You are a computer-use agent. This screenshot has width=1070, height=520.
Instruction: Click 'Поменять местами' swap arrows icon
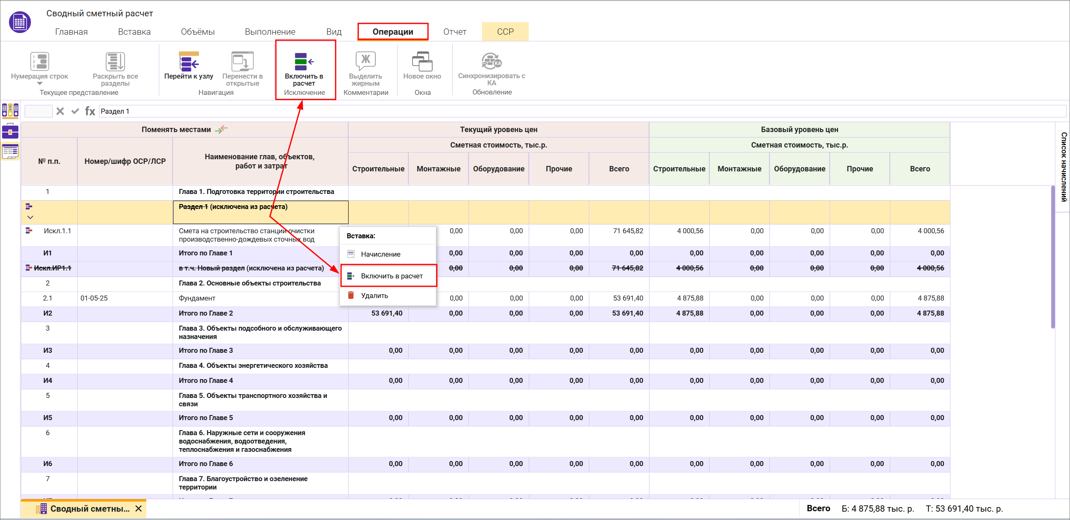pyautogui.click(x=222, y=129)
